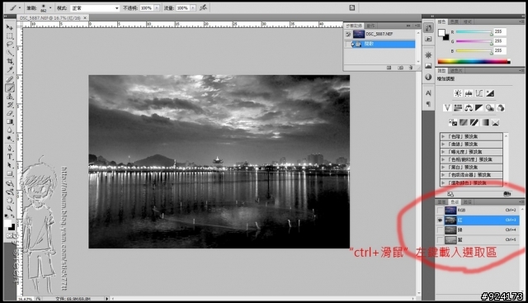
Task: Add an Invert adjustment
Action: [x=453, y=122]
